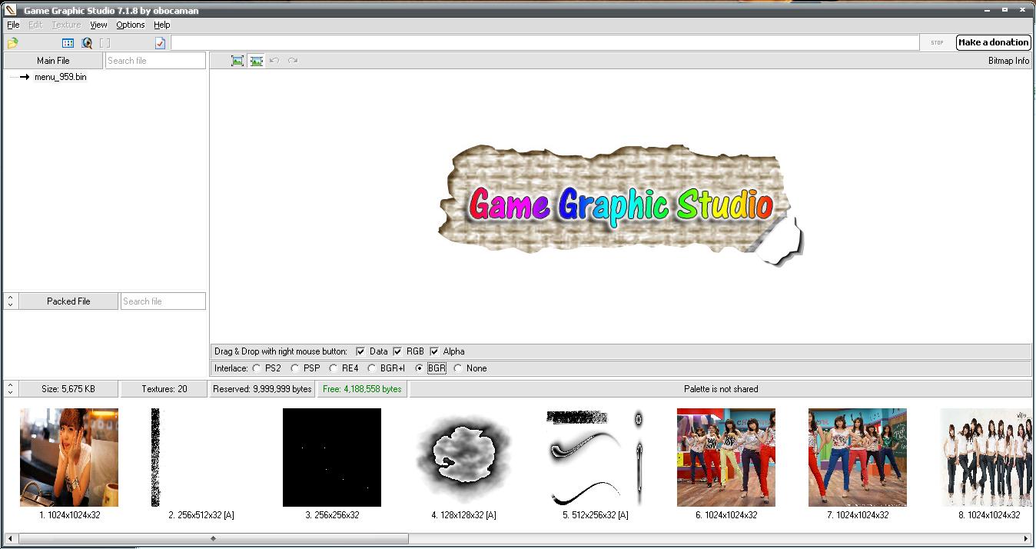The image size is (1036, 549).
Task: Open the Help menu
Action: point(161,25)
